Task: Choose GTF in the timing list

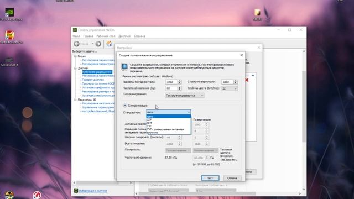Action: (168, 120)
